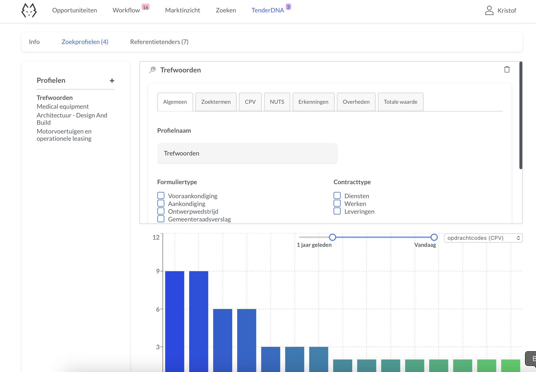536x372 pixels.
Task: Click inside the Profielnaam input field
Action: point(247,153)
